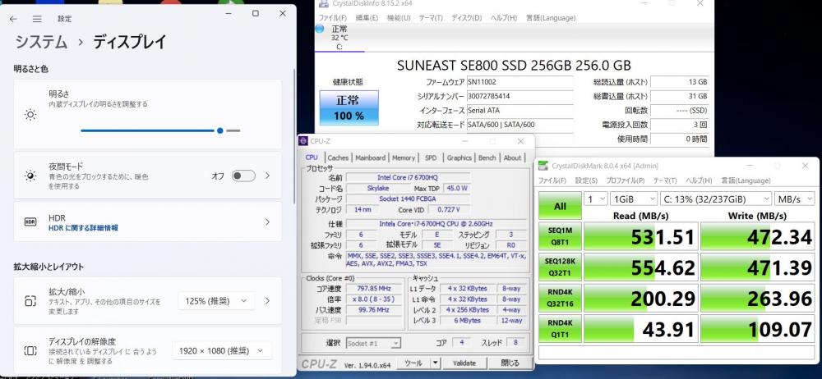Click システム in the Settings breadcrumb
The width and height of the screenshot is (822, 379).
click(x=41, y=42)
